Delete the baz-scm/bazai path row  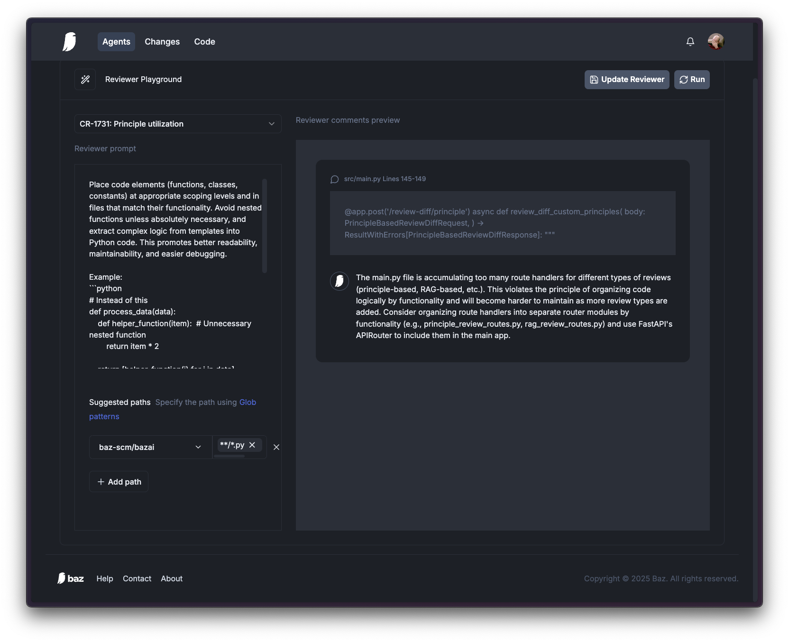(x=276, y=447)
